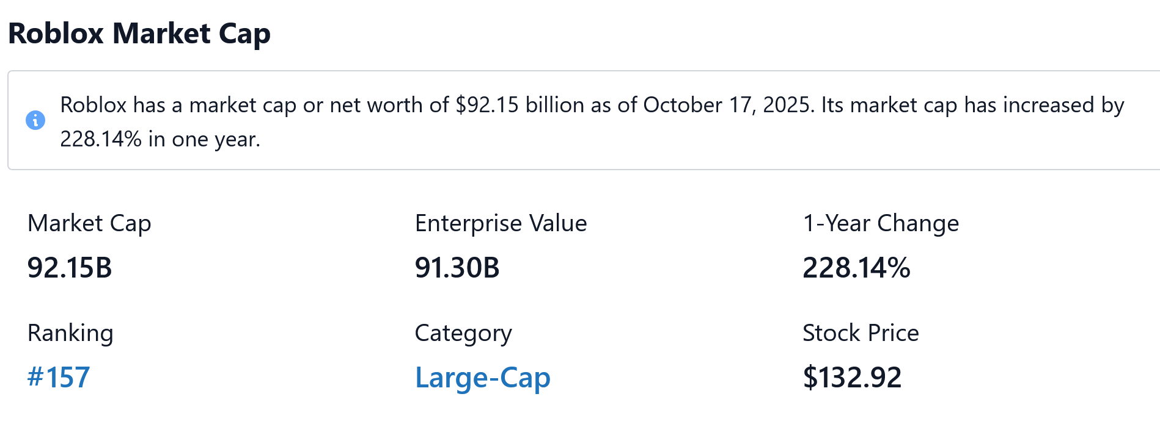Click the Stock Price label
Viewport: 1160px width, 427px height.
pyautogui.click(x=861, y=333)
